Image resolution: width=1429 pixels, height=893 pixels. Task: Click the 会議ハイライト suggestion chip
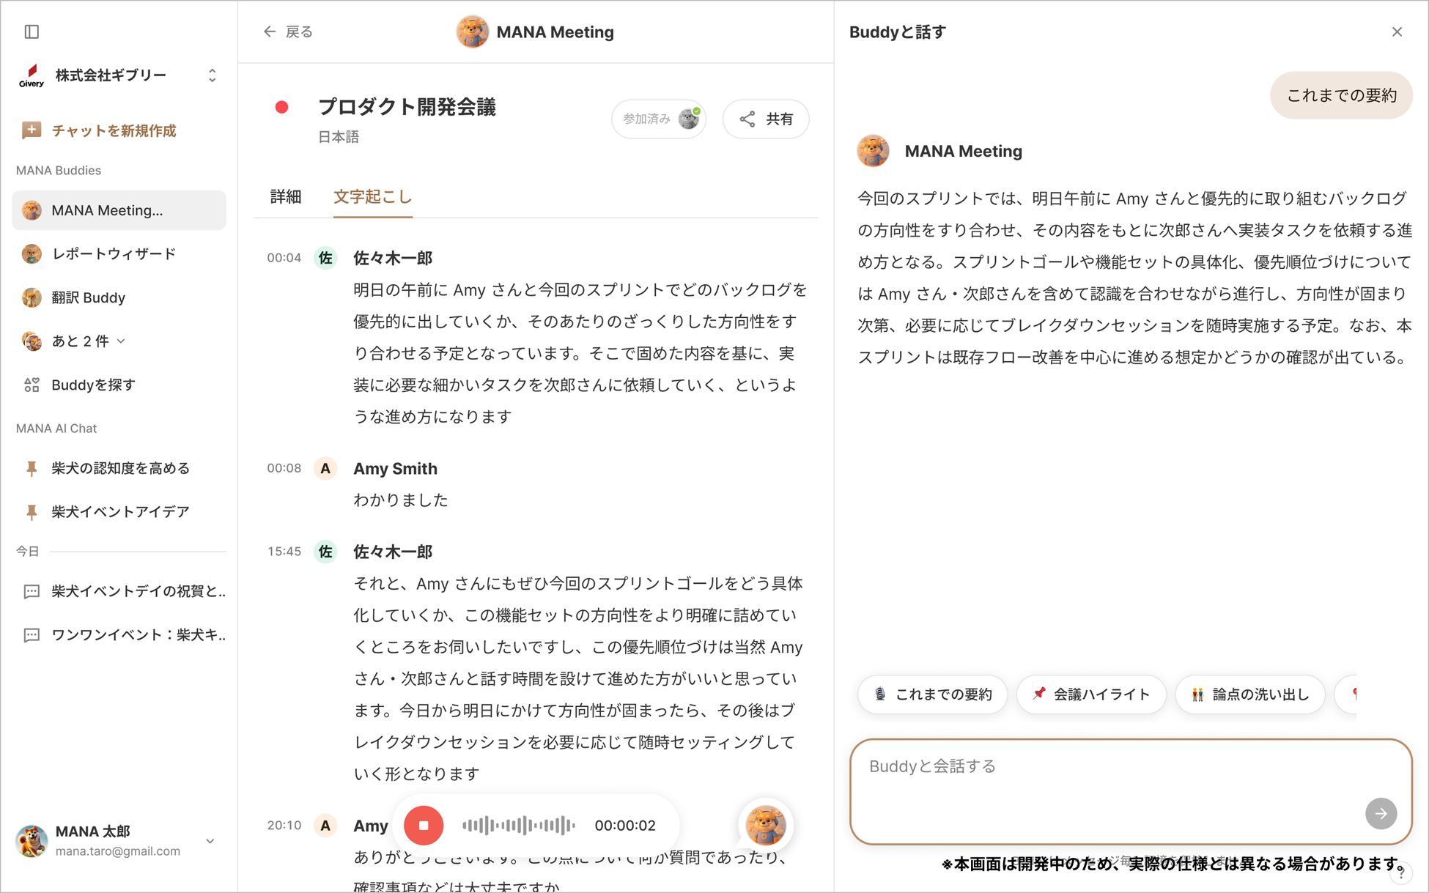click(1091, 694)
